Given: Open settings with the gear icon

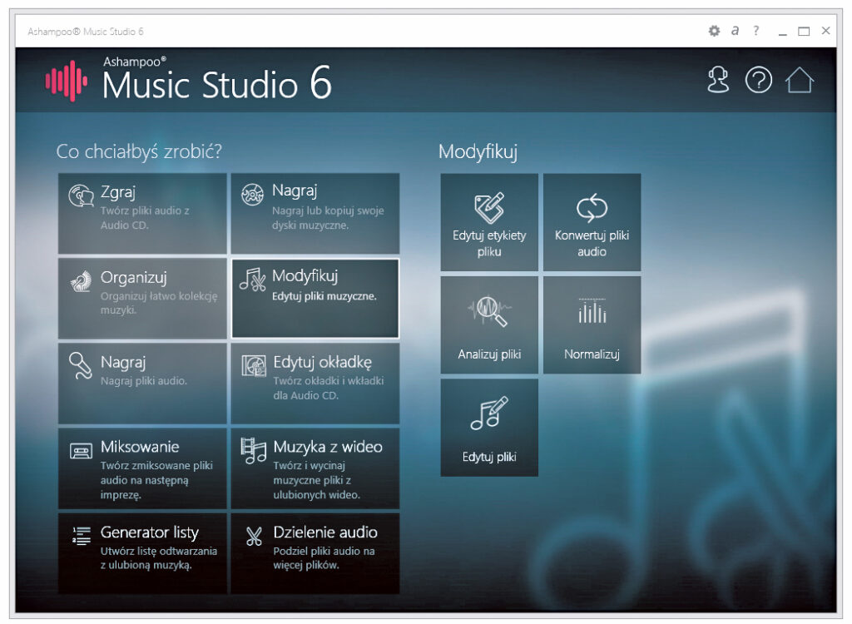Looking at the screenshot, I should click(x=713, y=31).
